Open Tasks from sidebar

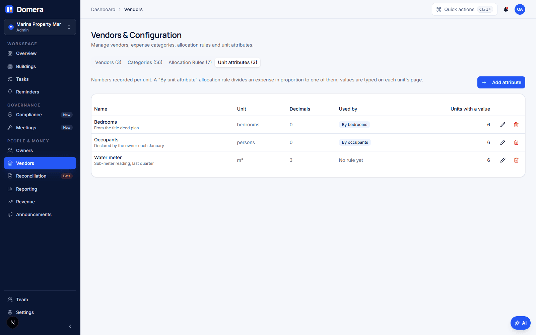tap(40, 79)
